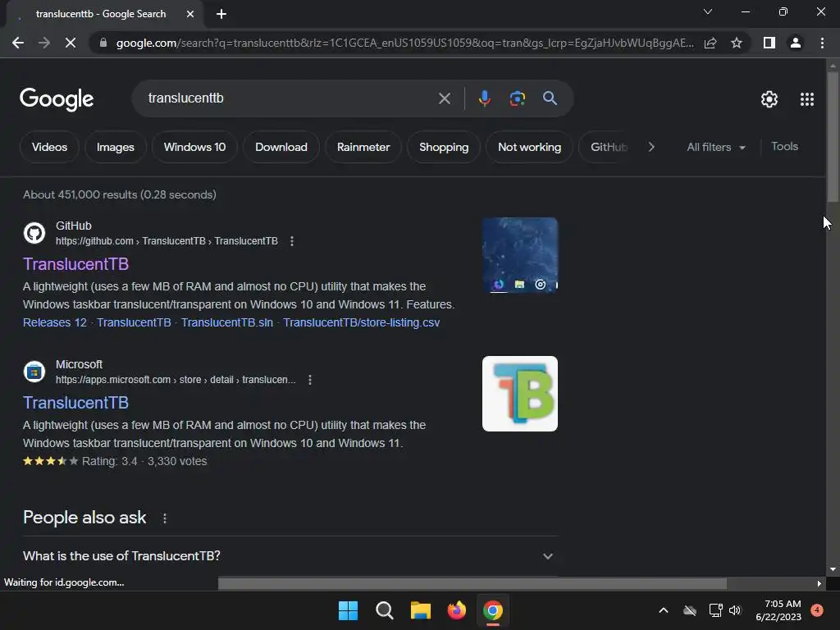The image size is (840, 630).
Task: Show hidden system tray icons
Action: click(x=663, y=610)
